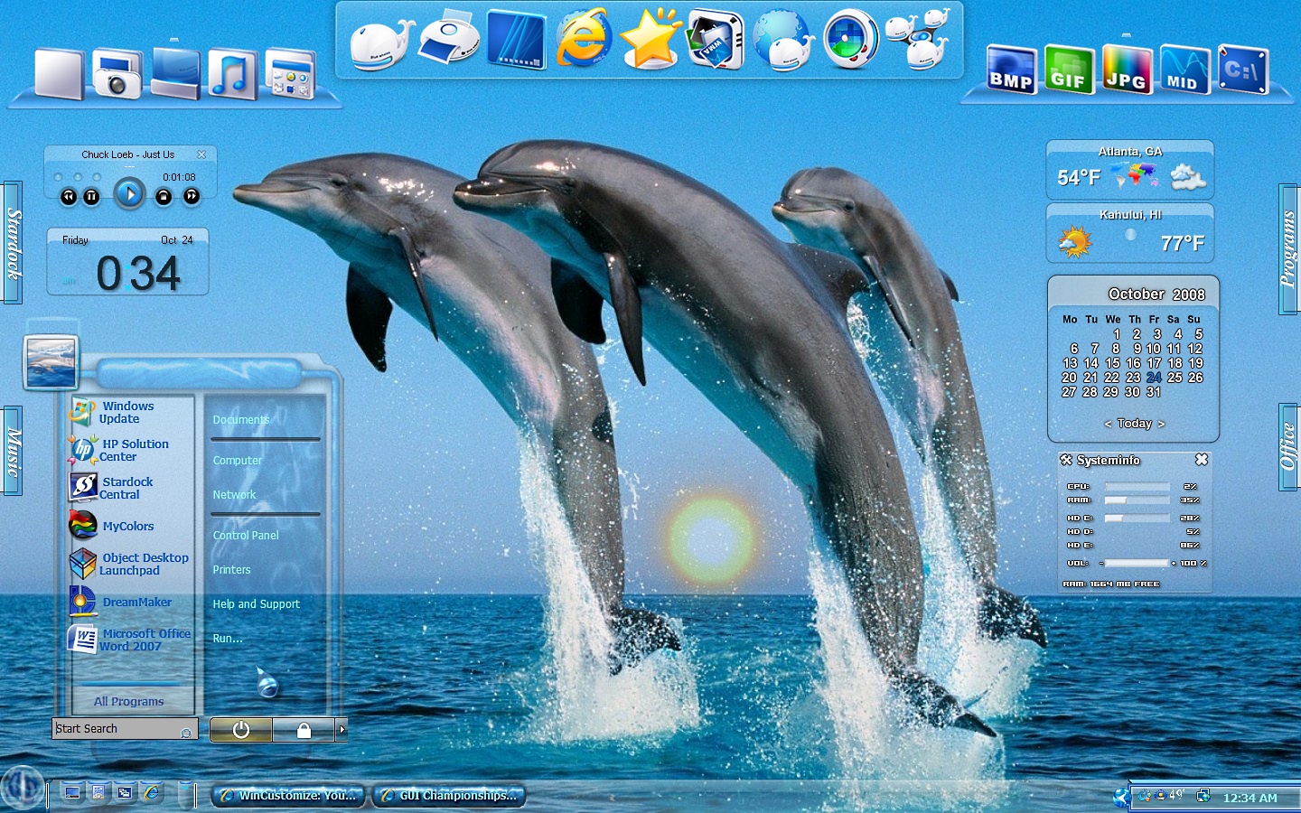The height and width of the screenshot is (813, 1301).
Task: Launch the JPG file type icon
Action: pyautogui.click(x=1126, y=70)
